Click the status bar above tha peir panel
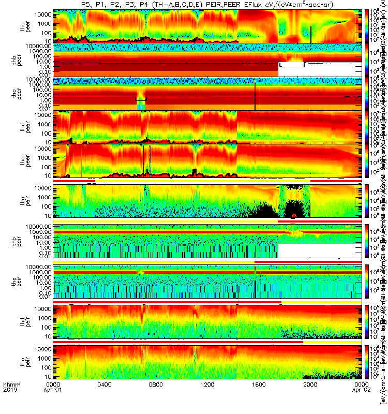This screenshot has width=388, height=414. tap(207, 181)
